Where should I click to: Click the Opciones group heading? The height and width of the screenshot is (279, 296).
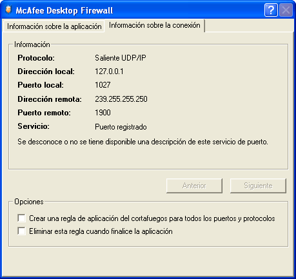[29, 202]
